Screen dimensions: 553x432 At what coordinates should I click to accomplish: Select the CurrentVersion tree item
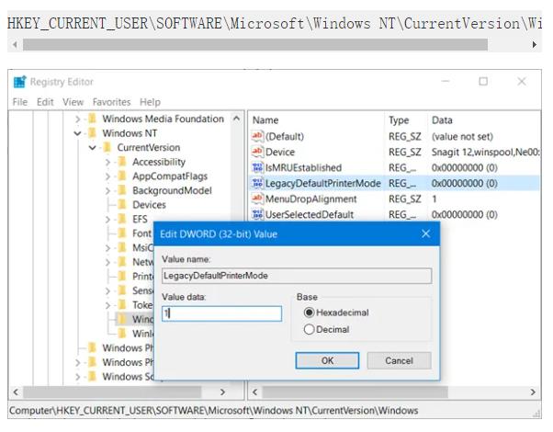(149, 147)
